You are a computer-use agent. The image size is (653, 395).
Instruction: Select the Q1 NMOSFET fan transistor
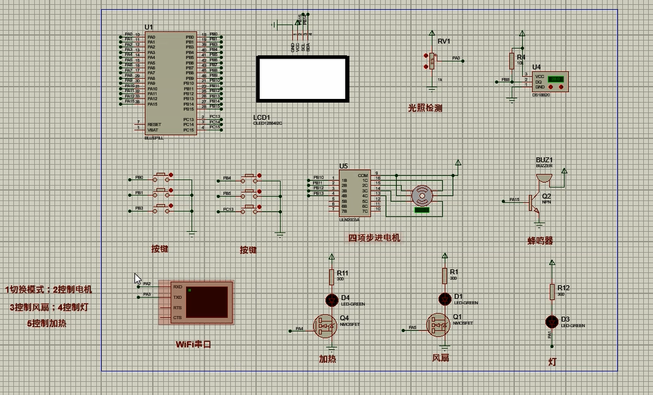(x=439, y=326)
